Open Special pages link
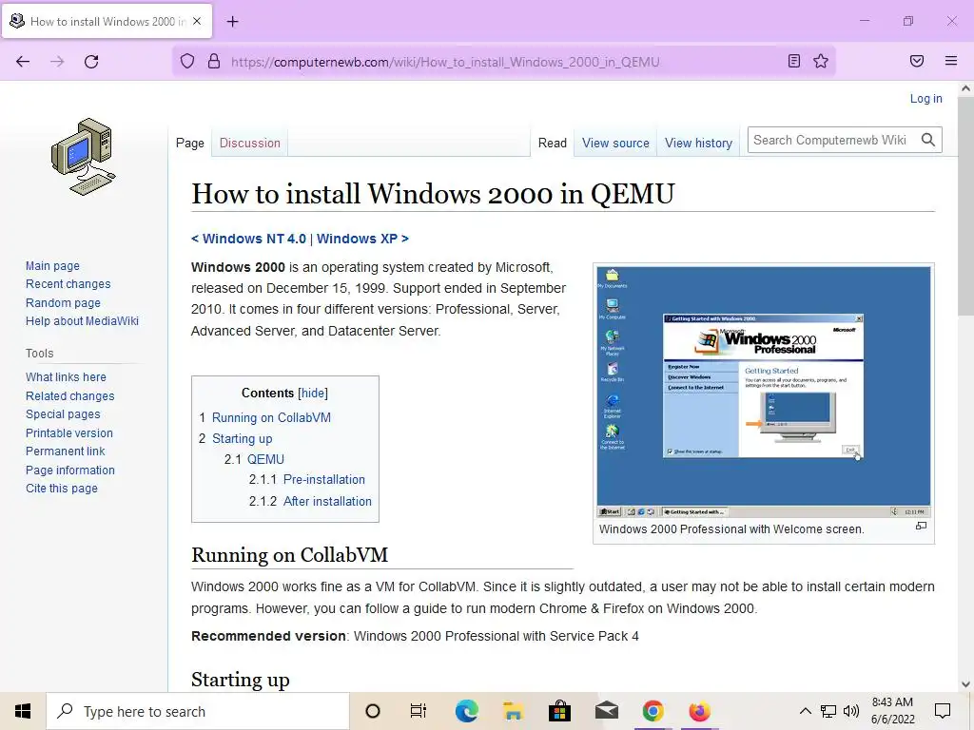 [63, 414]
